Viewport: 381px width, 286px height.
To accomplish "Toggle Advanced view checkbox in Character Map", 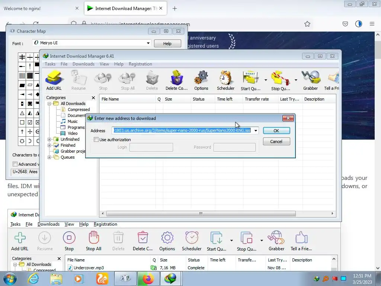I will (x=15, y=164).
